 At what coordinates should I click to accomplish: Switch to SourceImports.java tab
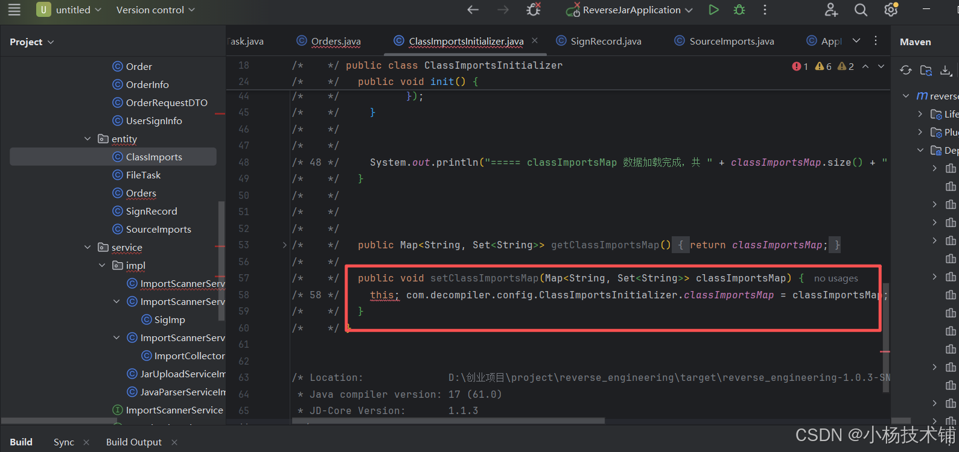724,41
